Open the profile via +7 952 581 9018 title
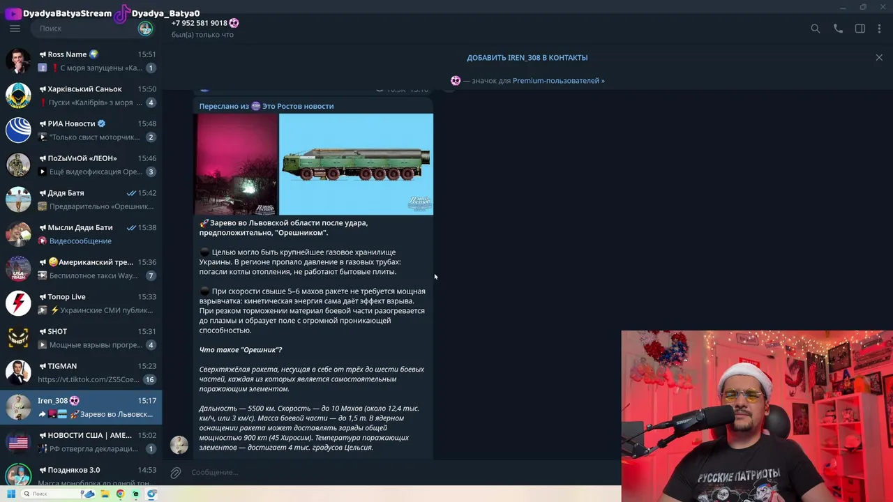Viewport: 893px width, 502px height. [x=200, y=23]
